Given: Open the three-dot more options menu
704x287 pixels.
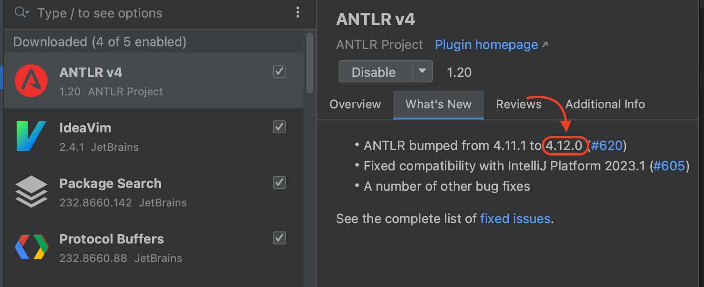Looking at the screenshot, I should [298, 12].
